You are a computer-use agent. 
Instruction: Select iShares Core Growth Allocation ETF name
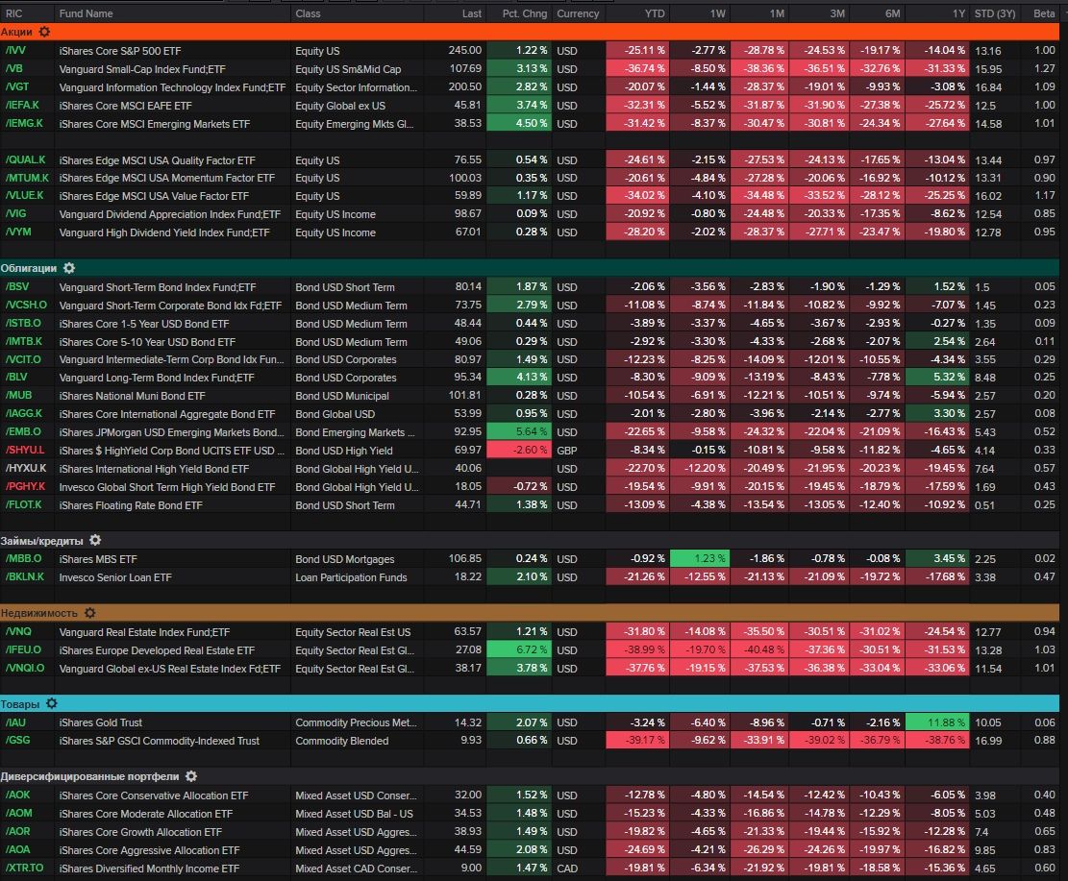click(140, 832)
